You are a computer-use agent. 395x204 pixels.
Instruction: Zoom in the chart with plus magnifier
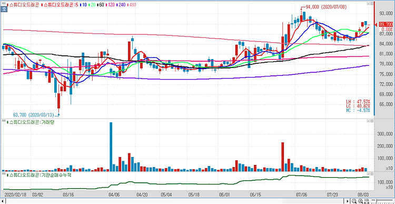tap(360, 201)
